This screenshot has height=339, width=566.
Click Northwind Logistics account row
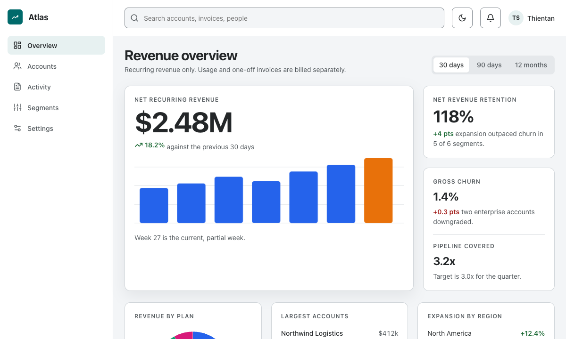pyautogui.click(x=340, y=333)
